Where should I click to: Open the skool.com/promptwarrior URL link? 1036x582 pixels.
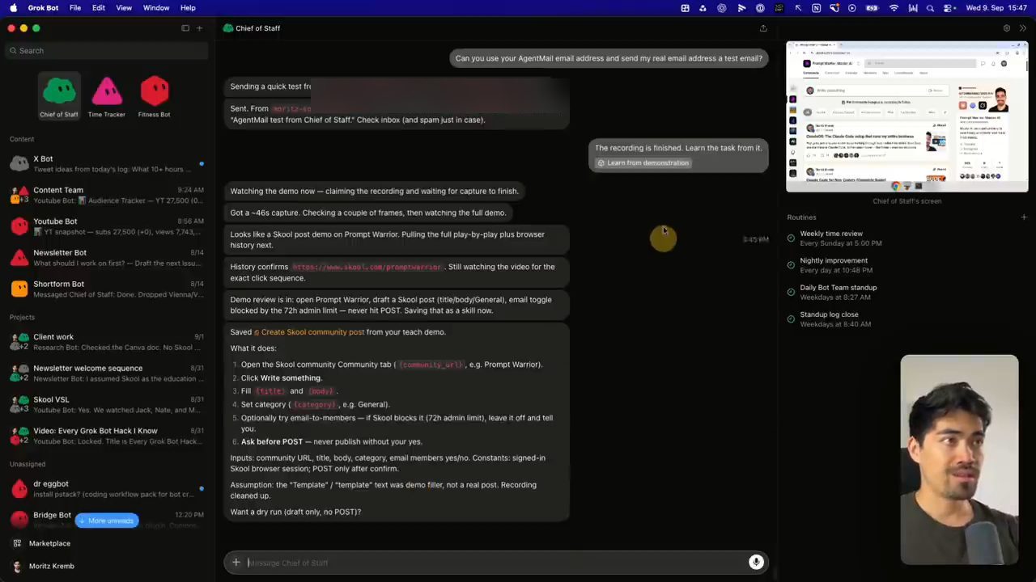point(367,267)
